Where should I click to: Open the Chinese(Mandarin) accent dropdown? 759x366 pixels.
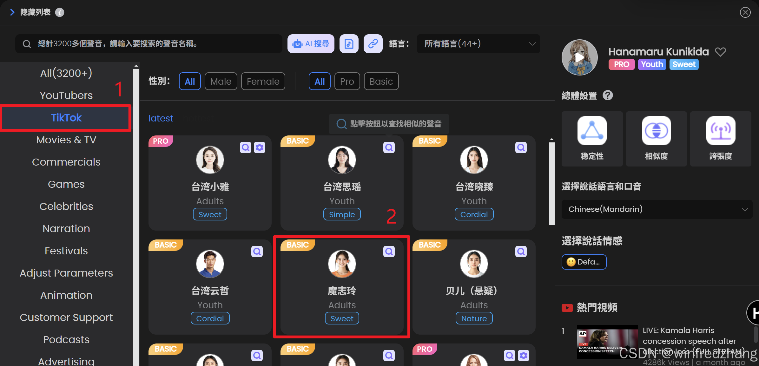[657, 209]
